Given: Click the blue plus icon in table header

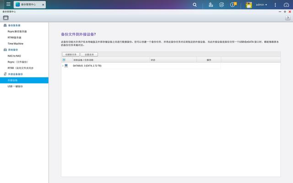Looking at the screenshot, I should [x=64, y=60].
